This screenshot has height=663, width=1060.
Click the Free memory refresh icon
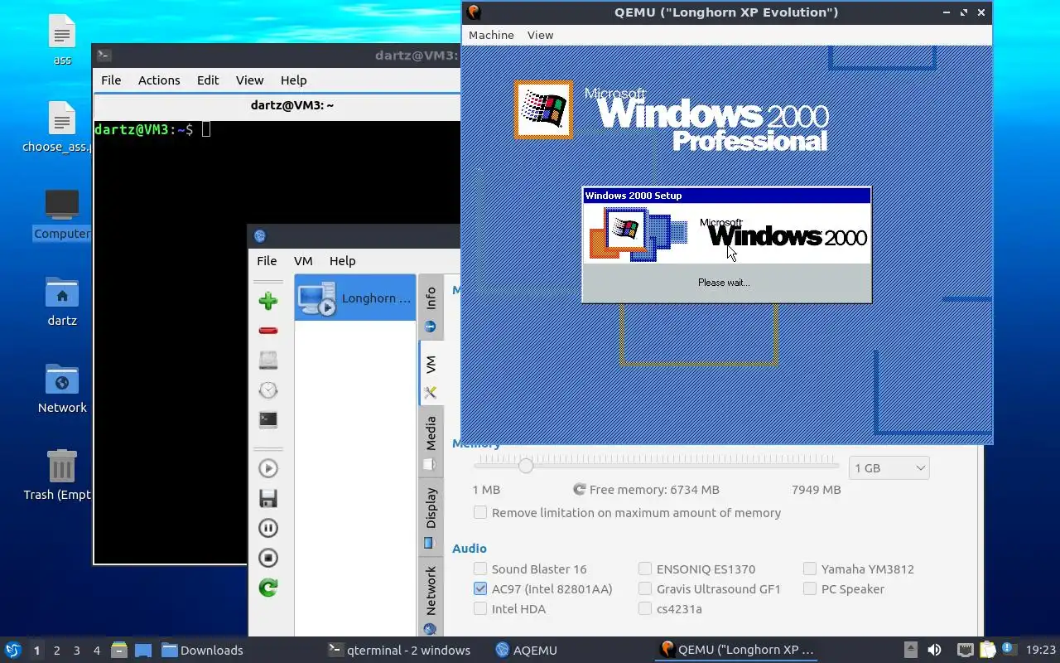[x=580, y=490]
